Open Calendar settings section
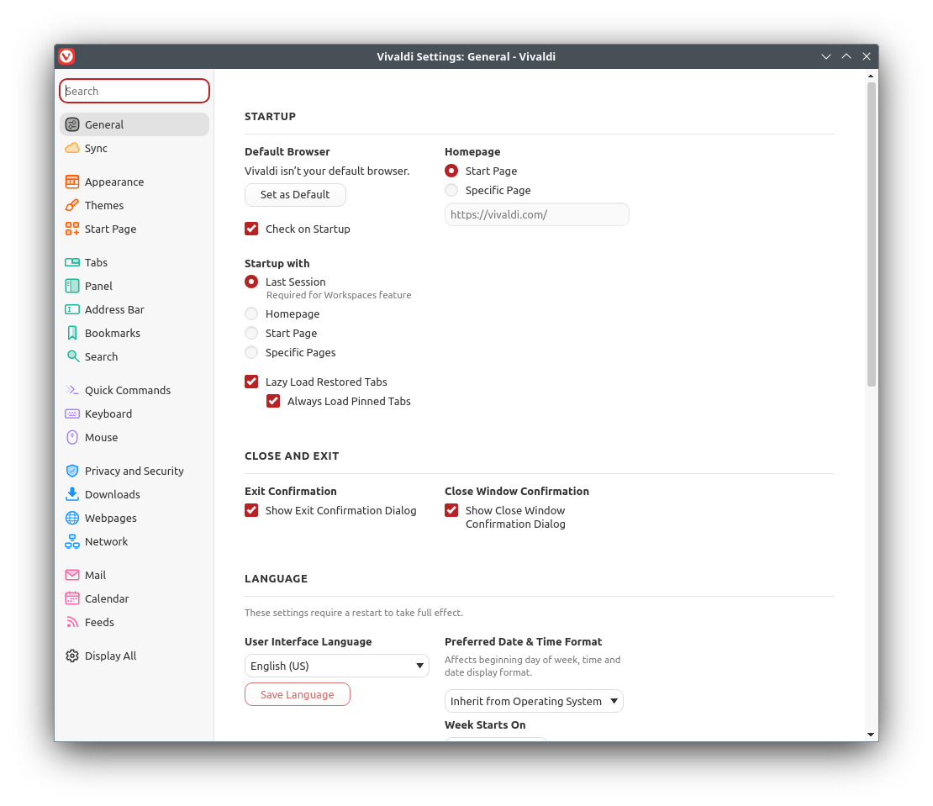Viewport: 933px width, 806px height. [x=134, y=598]
